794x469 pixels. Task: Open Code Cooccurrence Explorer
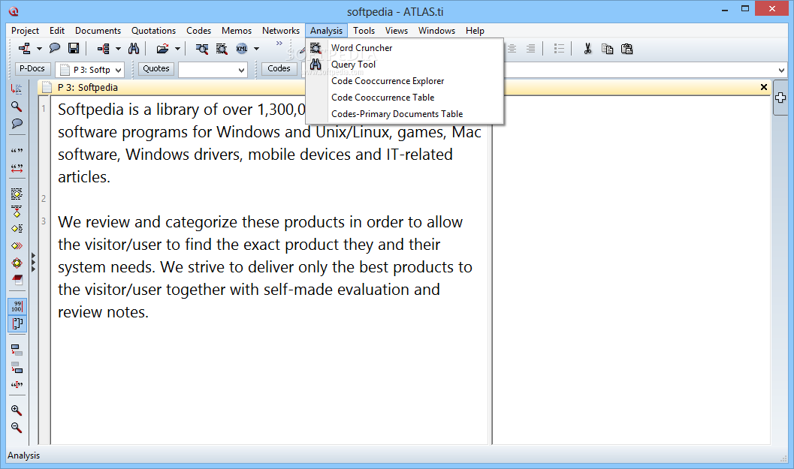click(388, 81)
